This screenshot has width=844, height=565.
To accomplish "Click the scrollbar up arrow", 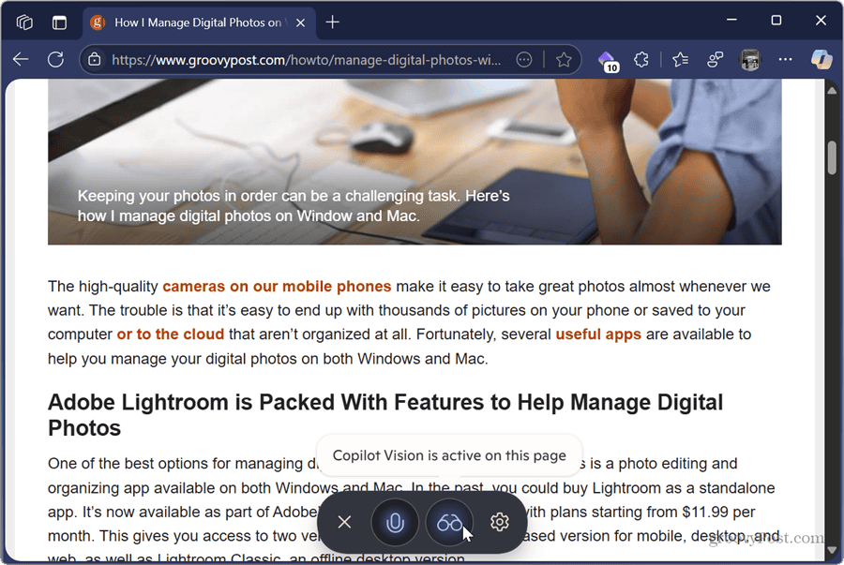I will click(x=832, y=90).
